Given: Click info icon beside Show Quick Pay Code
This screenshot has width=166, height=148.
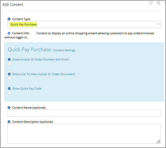Looking at the screenshot, I should pyautogui.click(x=9, y=89).
